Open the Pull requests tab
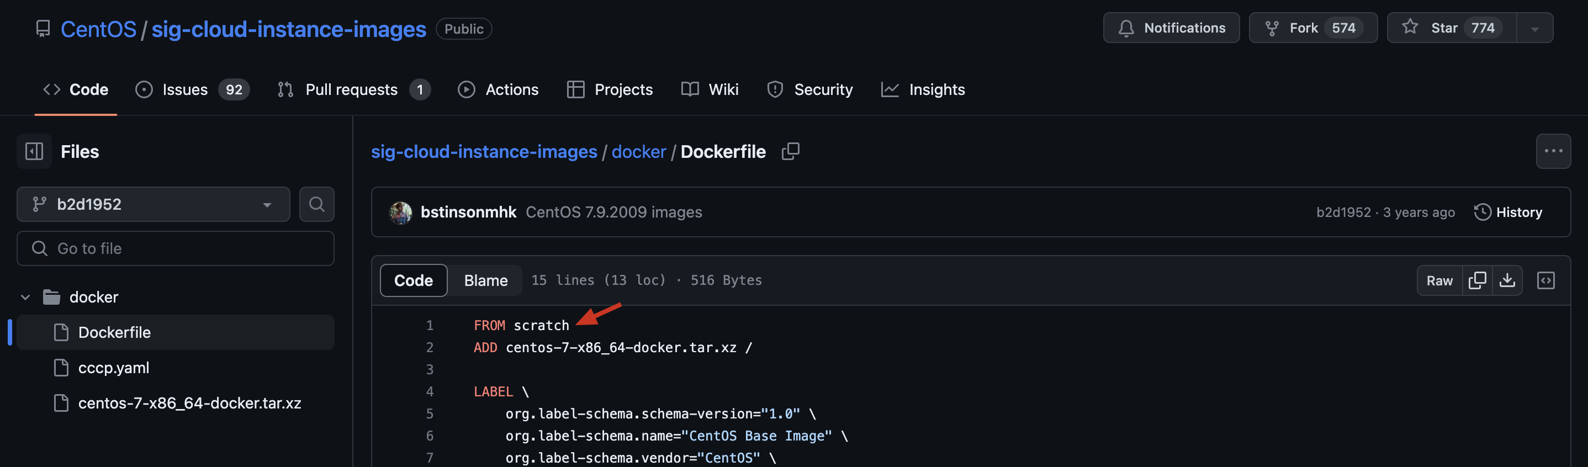Image resolution: width=1588 pixels, height=467 pixels. coord(353,89)
